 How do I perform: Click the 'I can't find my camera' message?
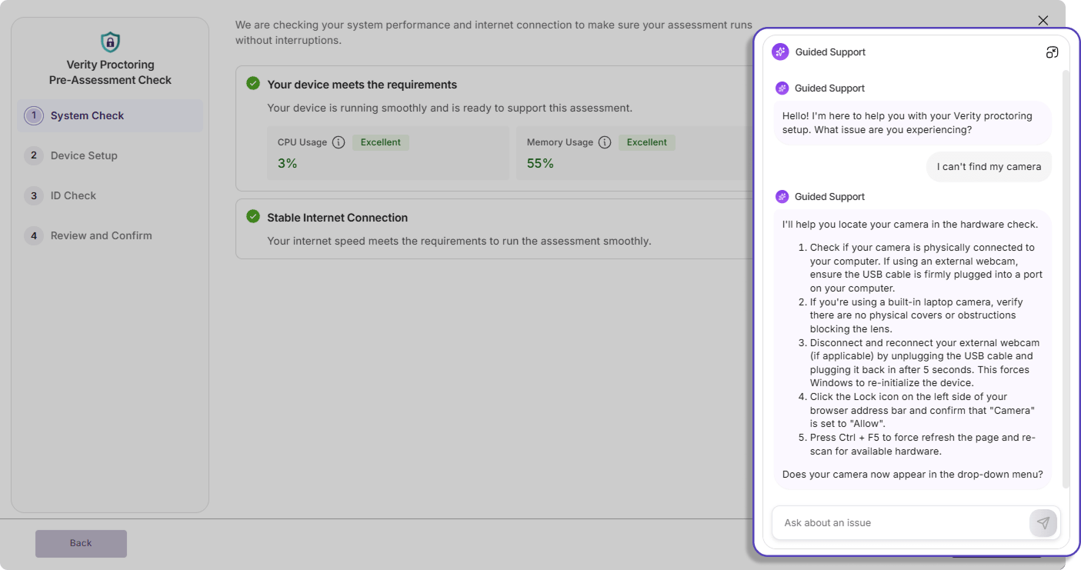[989, 166]
